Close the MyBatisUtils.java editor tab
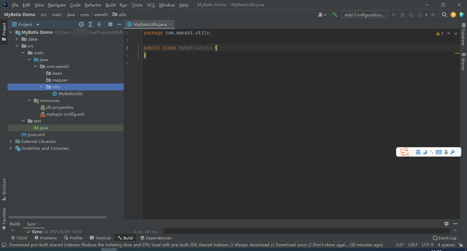This screenshot has width=467, height=251. coord(171,24)
